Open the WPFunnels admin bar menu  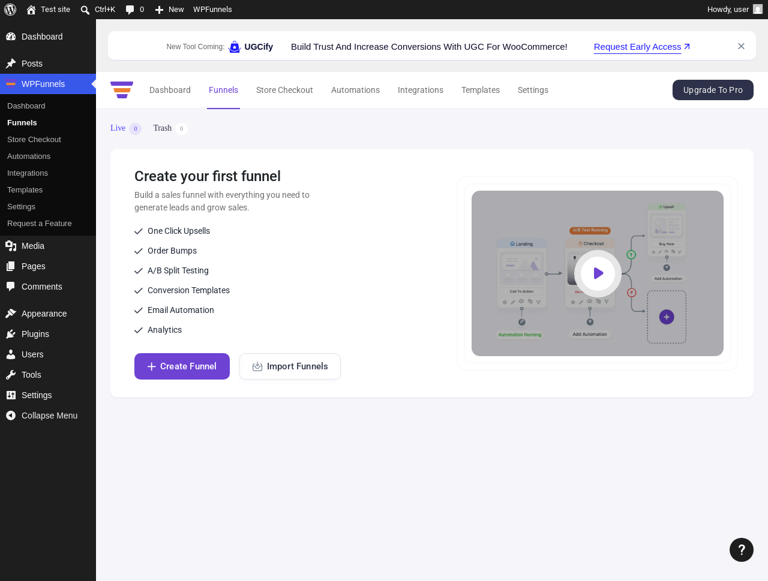(x=212, y=10)
